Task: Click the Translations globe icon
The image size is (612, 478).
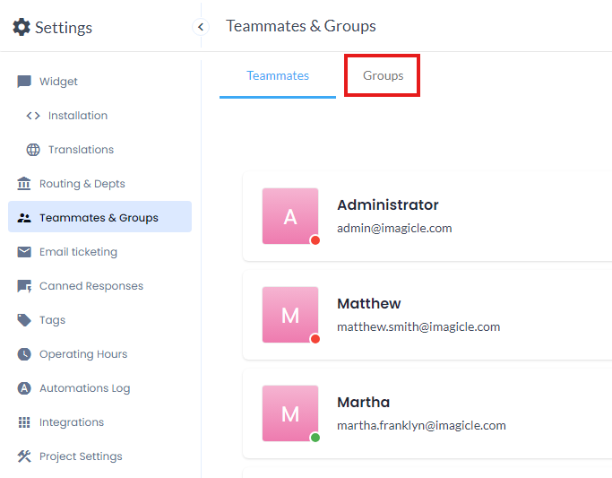Action: point(33,150)
